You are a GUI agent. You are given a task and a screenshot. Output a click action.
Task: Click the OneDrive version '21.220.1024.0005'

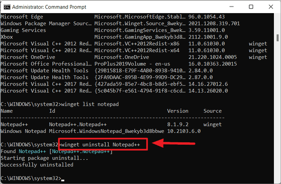213,57
